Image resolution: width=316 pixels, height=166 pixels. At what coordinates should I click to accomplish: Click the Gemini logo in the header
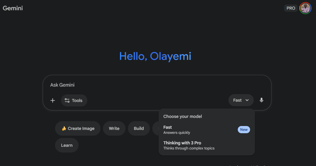[13, 8]
